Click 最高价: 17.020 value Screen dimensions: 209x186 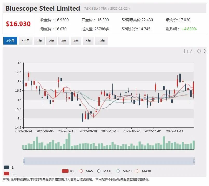pos(178,20)
